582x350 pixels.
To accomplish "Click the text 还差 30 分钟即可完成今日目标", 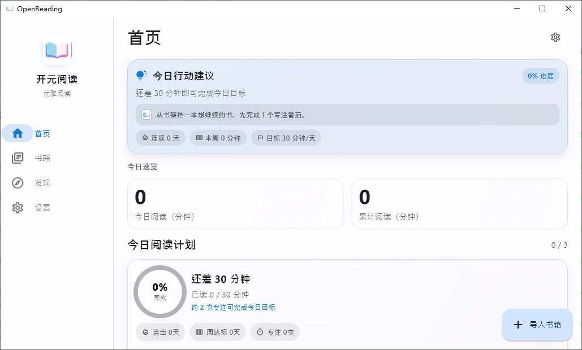I will coord(191,93).
